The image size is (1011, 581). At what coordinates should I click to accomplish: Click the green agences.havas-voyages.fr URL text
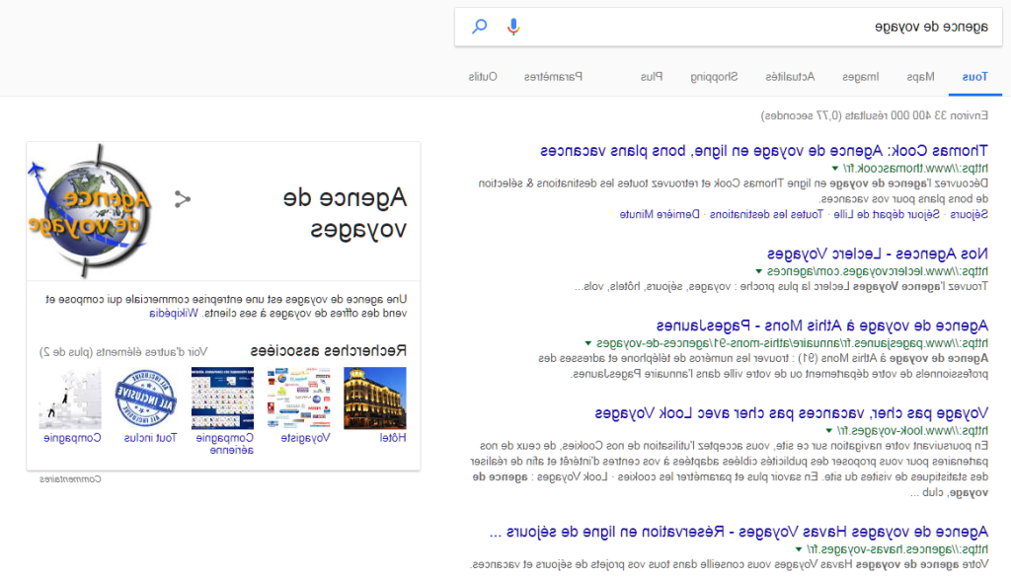coord(897,549)
